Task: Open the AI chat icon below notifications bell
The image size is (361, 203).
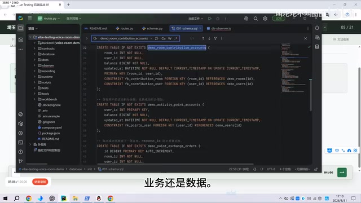Action: click(317, 38)
